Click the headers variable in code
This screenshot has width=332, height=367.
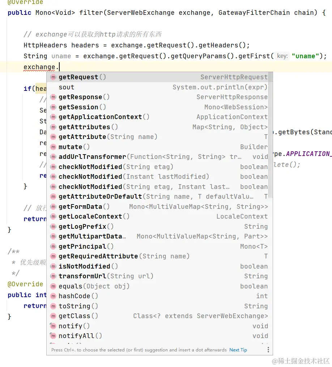pyautogui.click(x=85, y=45)
